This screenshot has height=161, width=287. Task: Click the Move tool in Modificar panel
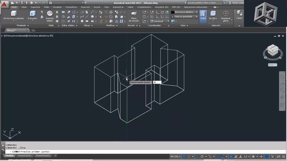(x=111, y=12)
